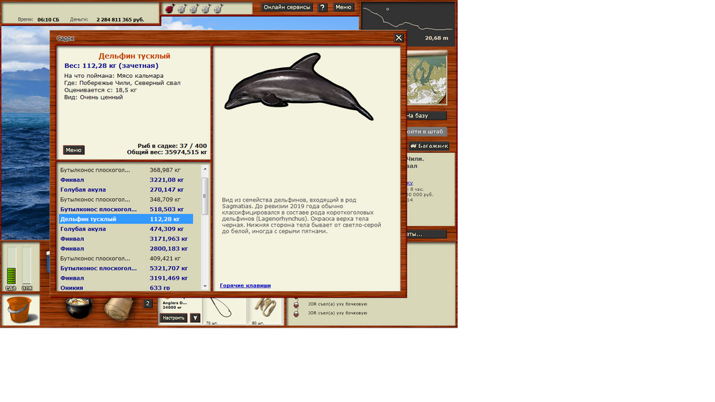Click the Багажник button
The image size is (715, 402).
pyautogui.click(x=429, y=146)
